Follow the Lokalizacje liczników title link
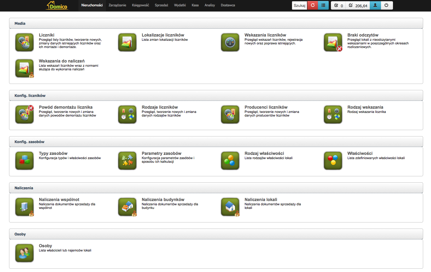Image resolution: width=431 pixels, height=272 pixels. point(163,35)
